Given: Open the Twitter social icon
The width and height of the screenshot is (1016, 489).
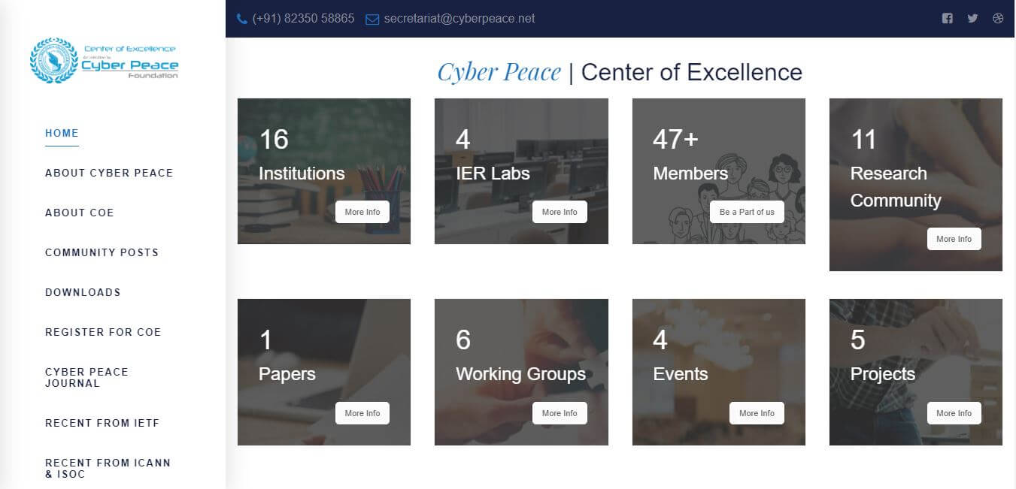Looking at the screenshot, I should [x=972, y=19].
